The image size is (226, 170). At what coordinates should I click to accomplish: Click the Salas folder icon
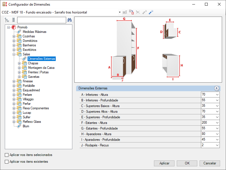[x=19, y=54]
